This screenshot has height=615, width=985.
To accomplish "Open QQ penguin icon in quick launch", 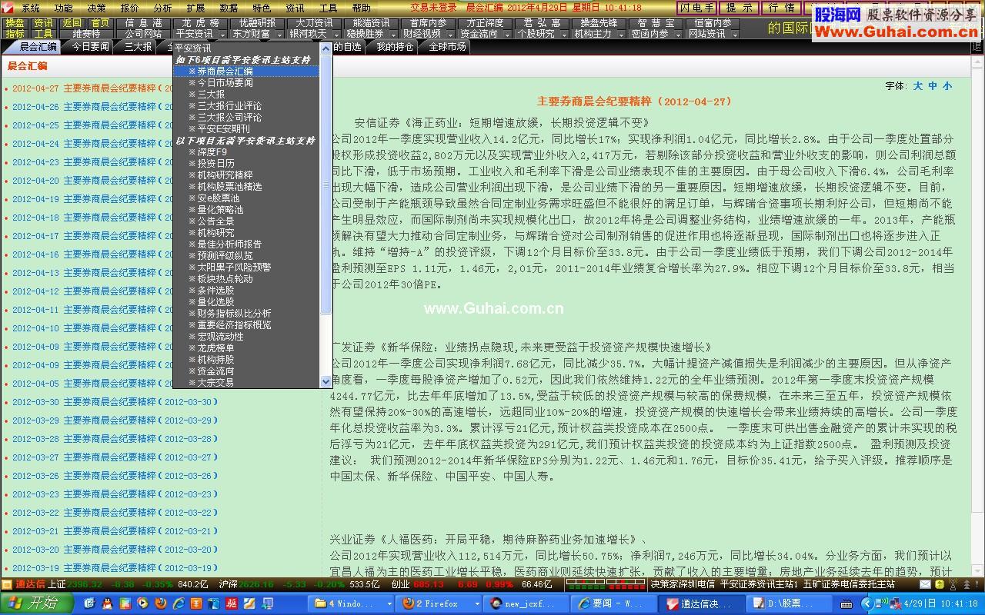I will 108,604.
